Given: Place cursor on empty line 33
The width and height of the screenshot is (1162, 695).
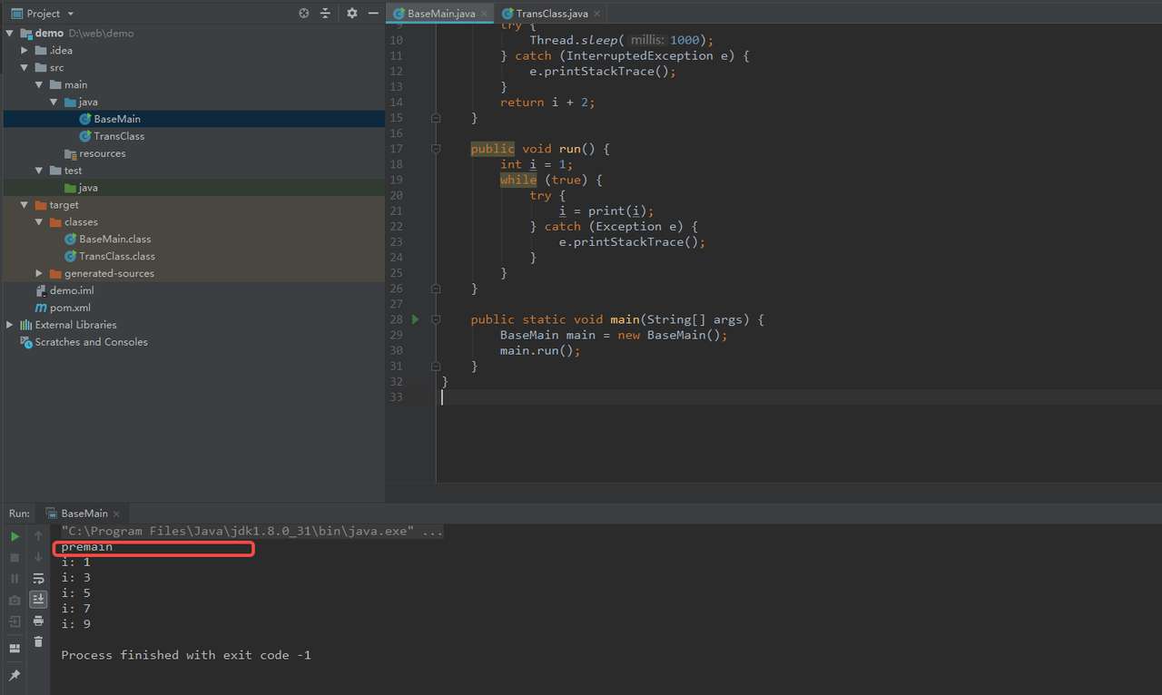Looking at the screenshot, I should click(x=799, y=397).
